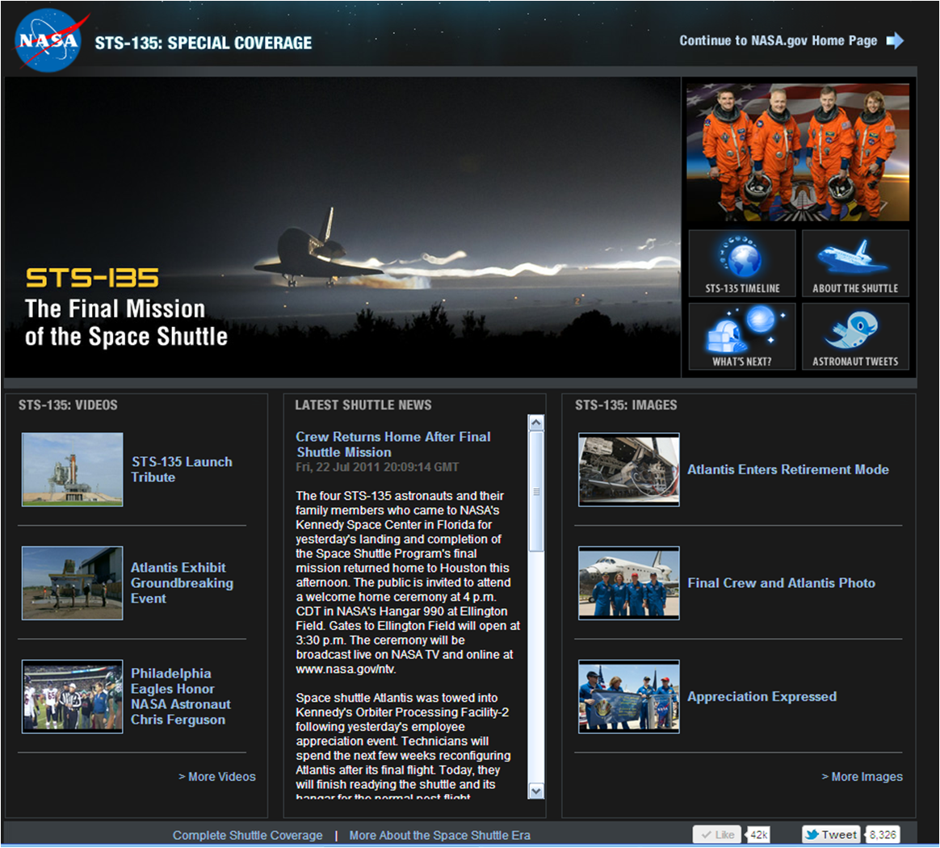Viewport: 940px width, 848px height.
Task: Open the STS-135 Timeline globe icon
Action: click(x=742, y=263)
